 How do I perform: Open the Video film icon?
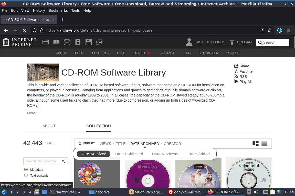click(67, 42)
